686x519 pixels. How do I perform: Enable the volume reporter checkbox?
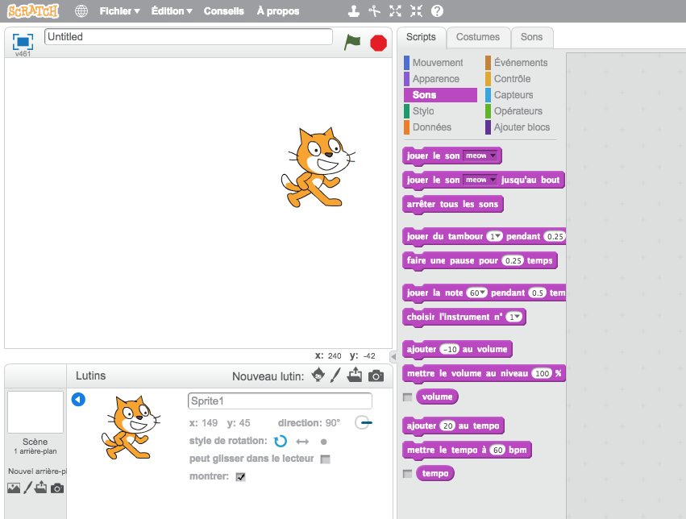(407, 397)
